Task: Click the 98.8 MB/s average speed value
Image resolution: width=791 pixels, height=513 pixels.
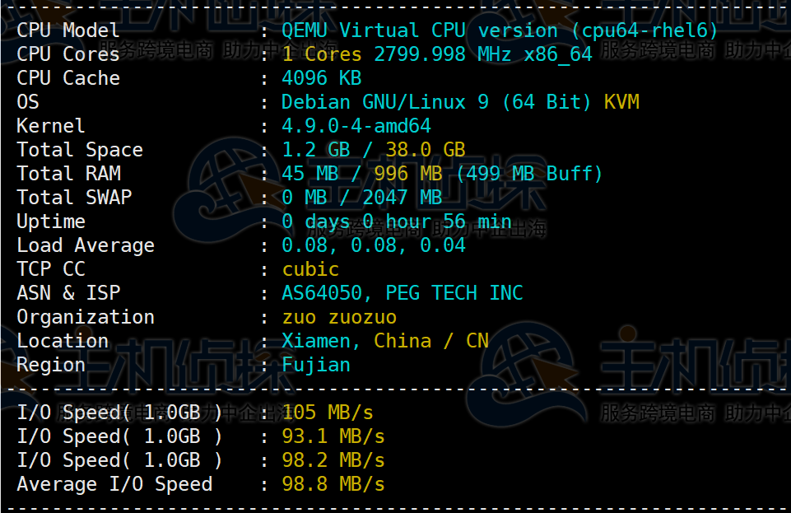Action: point(333,484)
